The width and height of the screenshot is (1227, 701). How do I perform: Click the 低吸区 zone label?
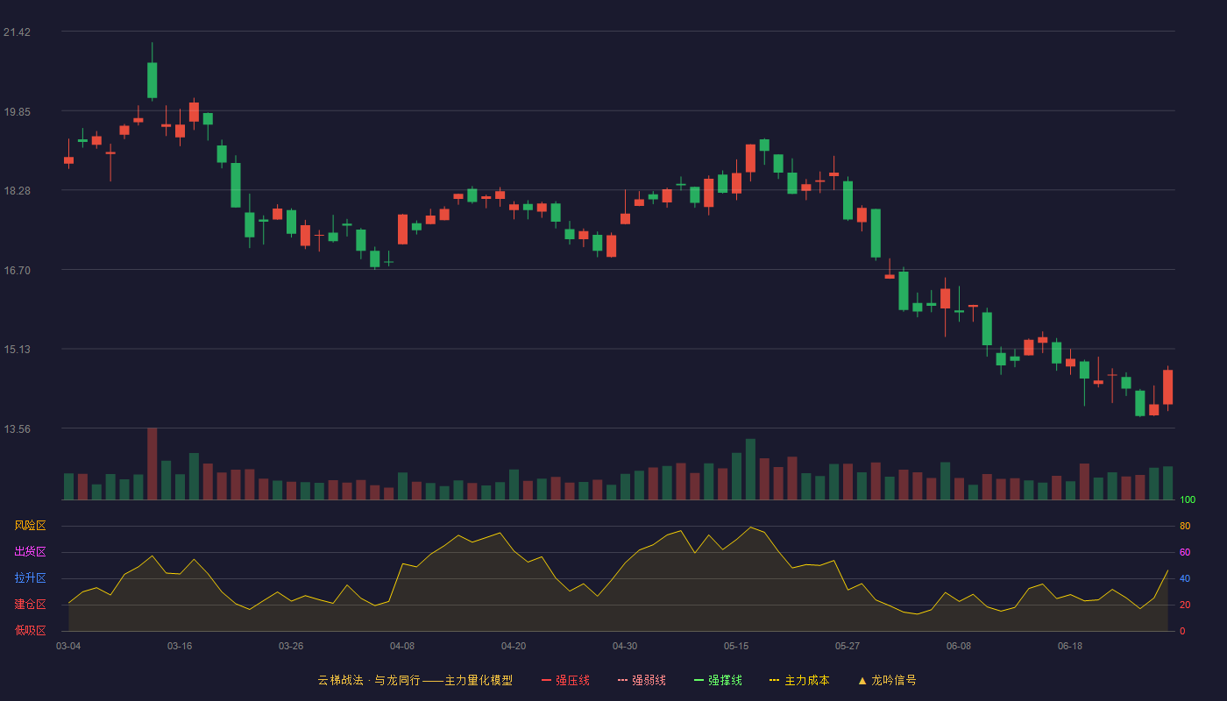(x=30, y=630)
